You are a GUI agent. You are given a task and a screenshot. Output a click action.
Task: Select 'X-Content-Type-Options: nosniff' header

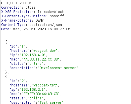point(32,16)
